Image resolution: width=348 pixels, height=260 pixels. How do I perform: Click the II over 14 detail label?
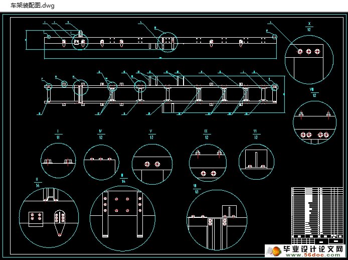tap(37, 183)
